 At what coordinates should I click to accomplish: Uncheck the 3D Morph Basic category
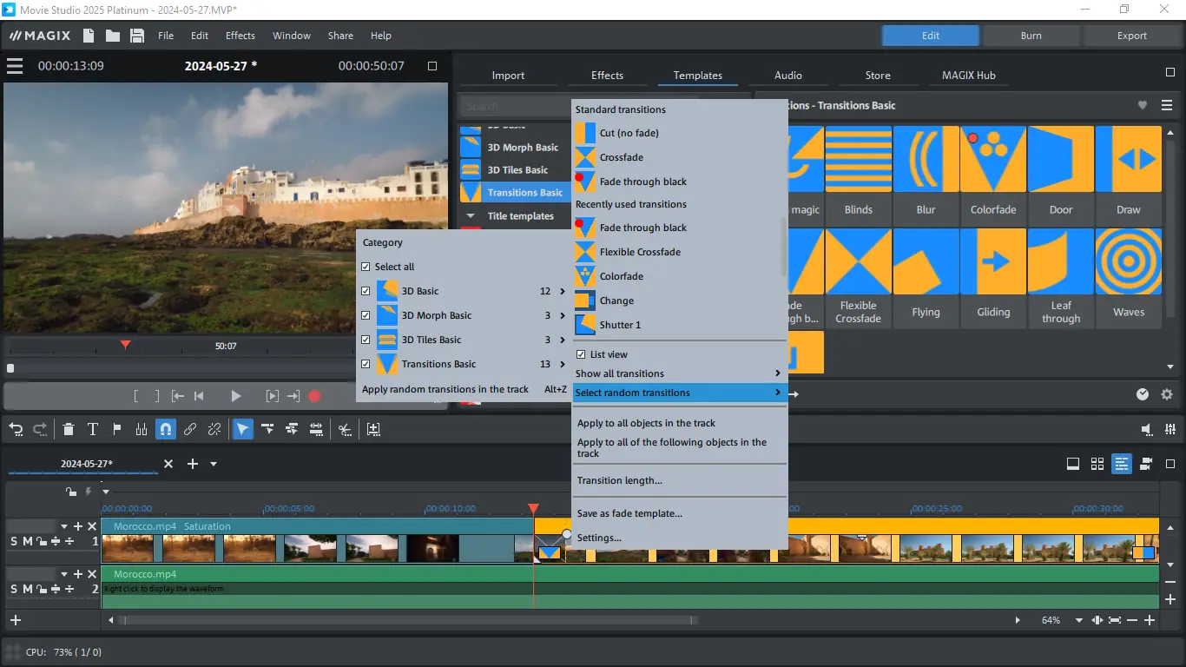pos(366,315)
